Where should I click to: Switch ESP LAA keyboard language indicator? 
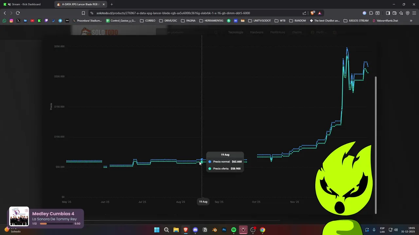tap(382, 230)
